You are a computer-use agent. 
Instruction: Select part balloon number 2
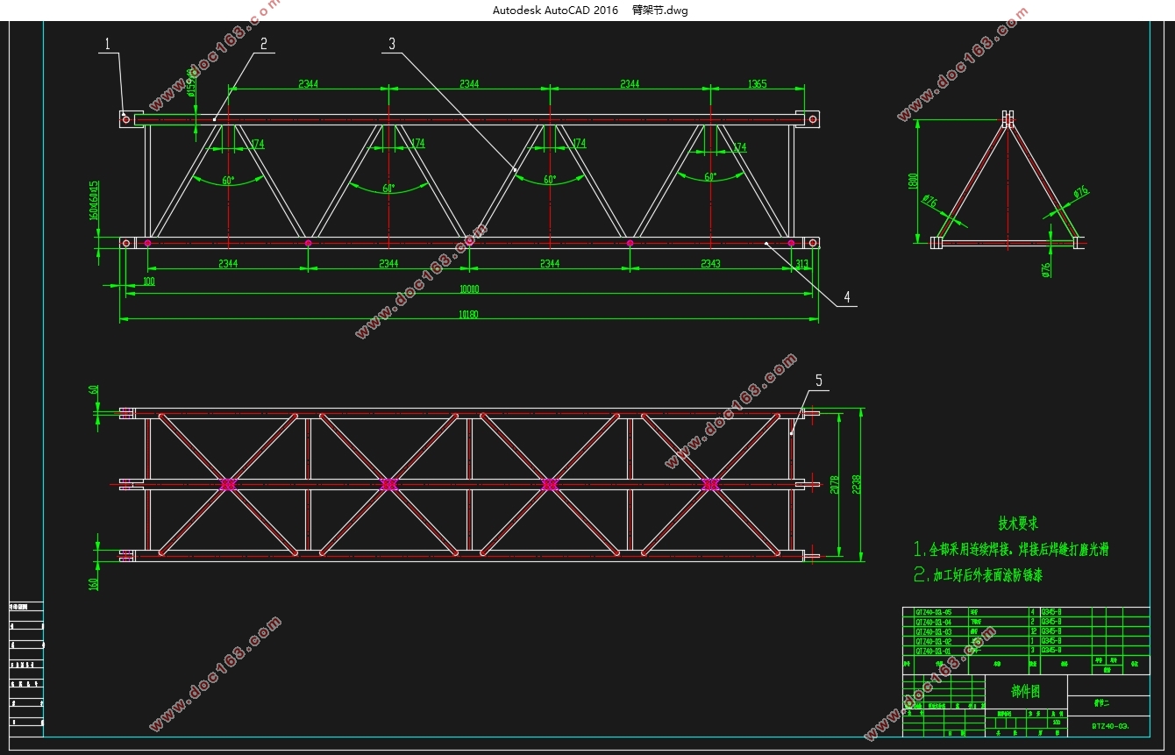263,42
